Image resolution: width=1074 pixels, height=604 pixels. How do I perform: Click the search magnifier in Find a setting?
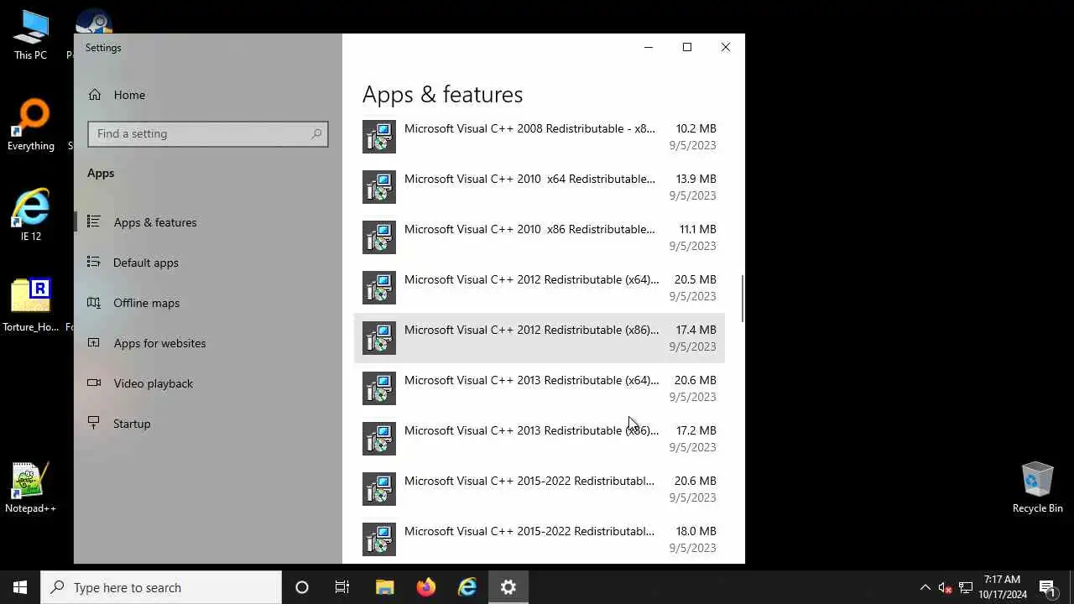click(x=316, y=133)
